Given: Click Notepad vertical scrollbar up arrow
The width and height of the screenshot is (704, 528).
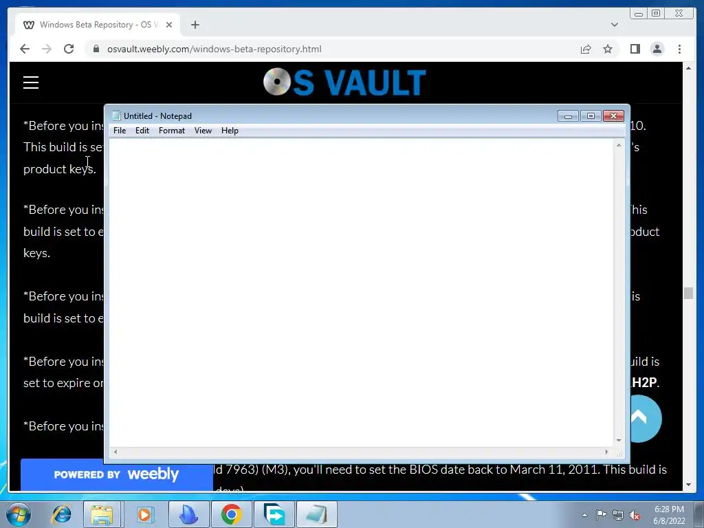Looking at the screenshot, I should [x=619, y=145].
